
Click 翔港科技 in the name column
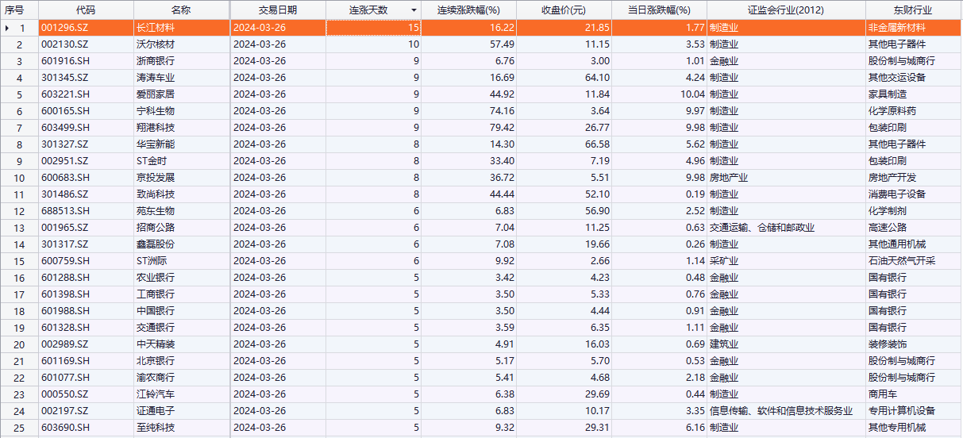(155, 128)
